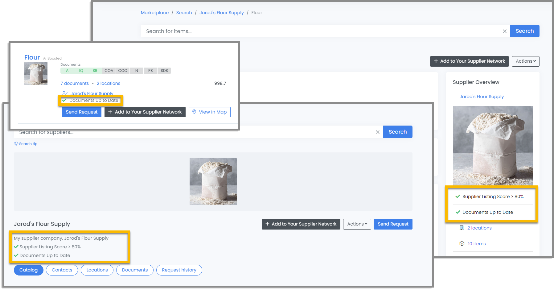
Task: Click View in Map button
Action: tap(210, 112)
